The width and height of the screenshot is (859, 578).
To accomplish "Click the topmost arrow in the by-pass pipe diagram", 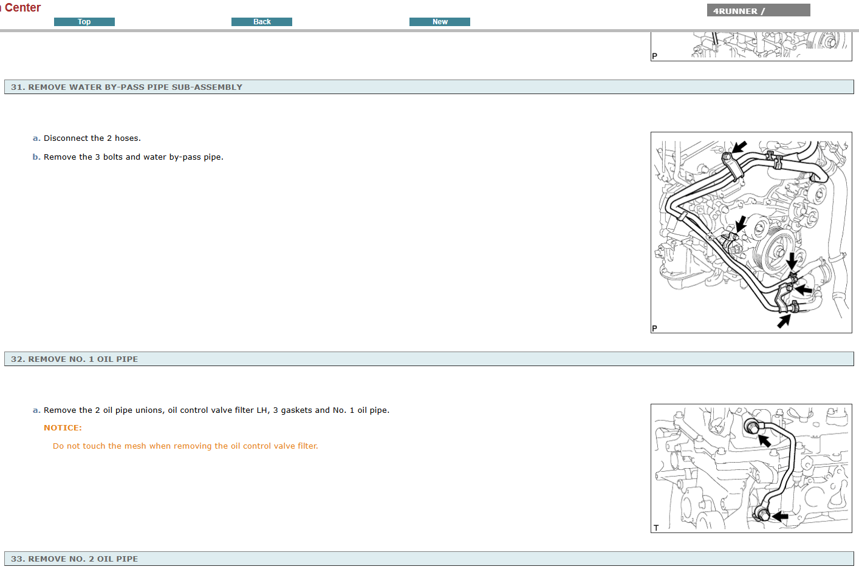I will [x=739, y=147].
